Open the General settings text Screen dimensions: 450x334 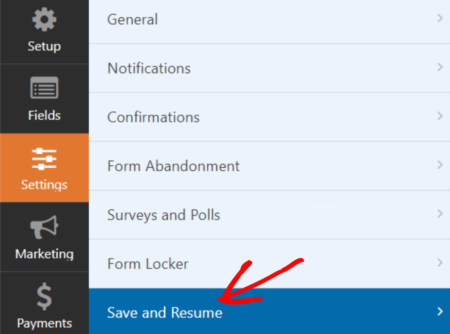(132, 19)
